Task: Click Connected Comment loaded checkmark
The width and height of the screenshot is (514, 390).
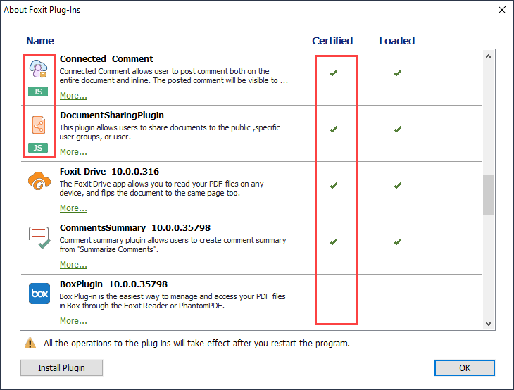Action: coord(398,73)
